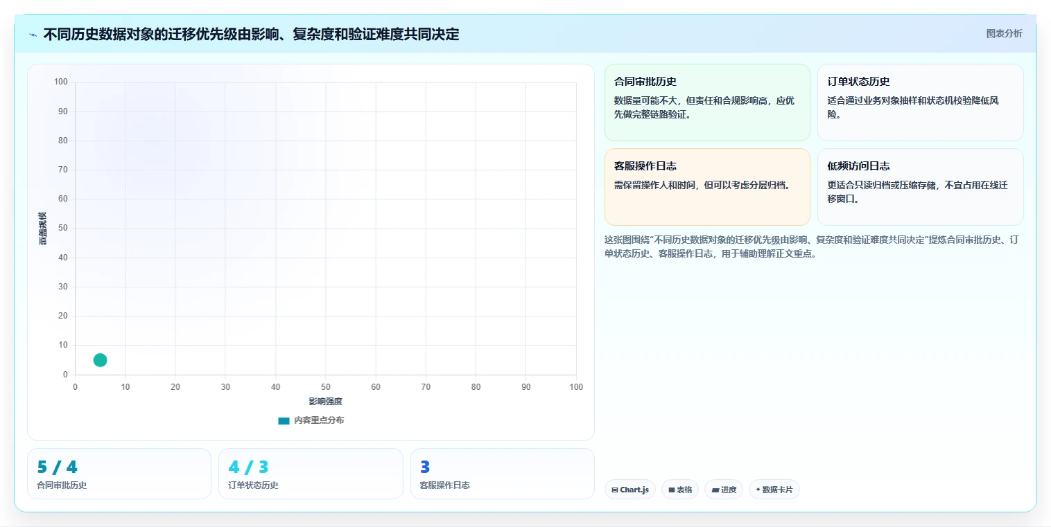Click the 进度 tag chip
The width and height of the screenshot is (1051, 527).
(x=724, y=490)
